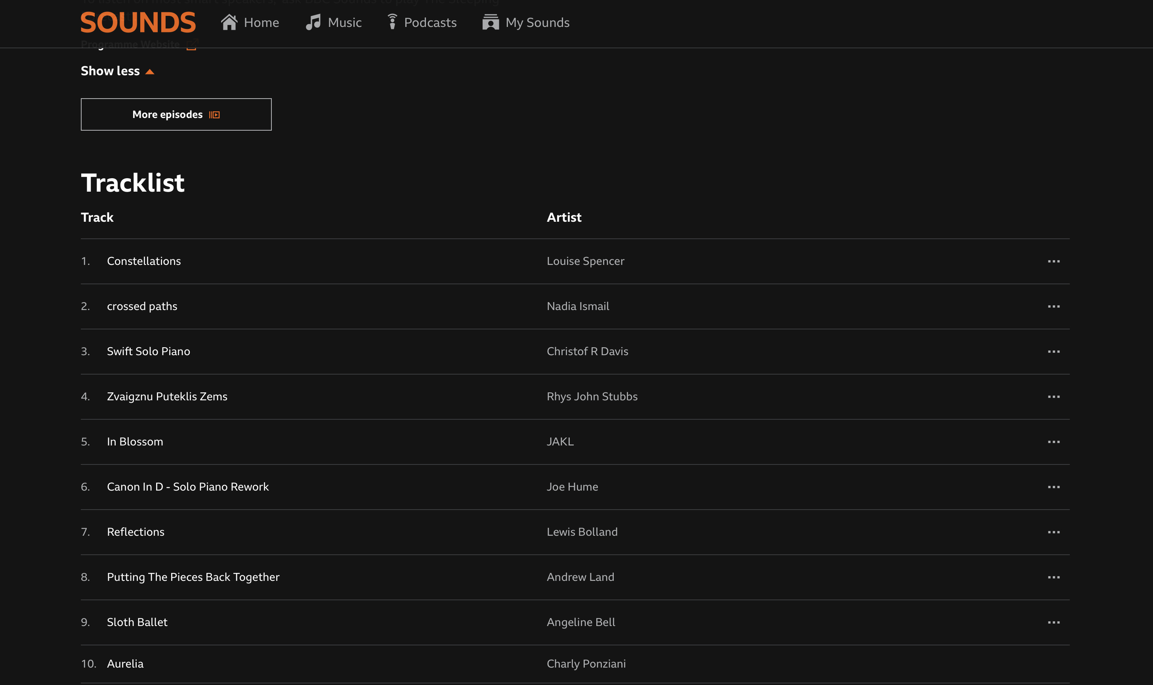This screenshot has height=685, width=1153.
Task: Click the More episodes button
Action: tap(176, 114)
